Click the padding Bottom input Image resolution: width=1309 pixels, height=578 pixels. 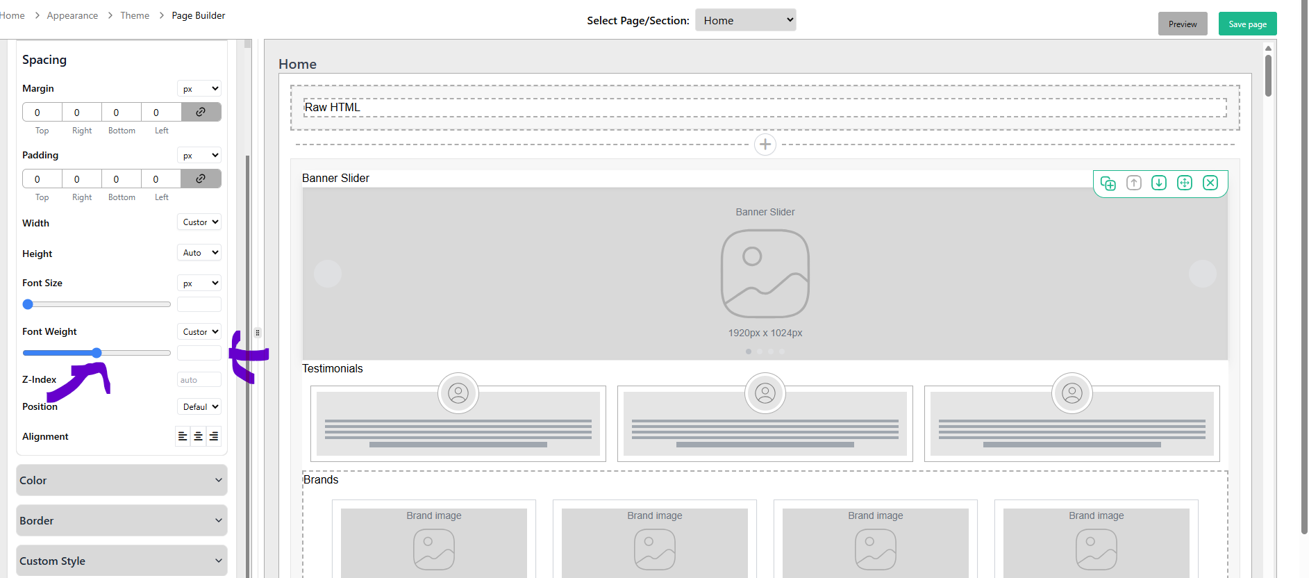(x=122, y=179)
